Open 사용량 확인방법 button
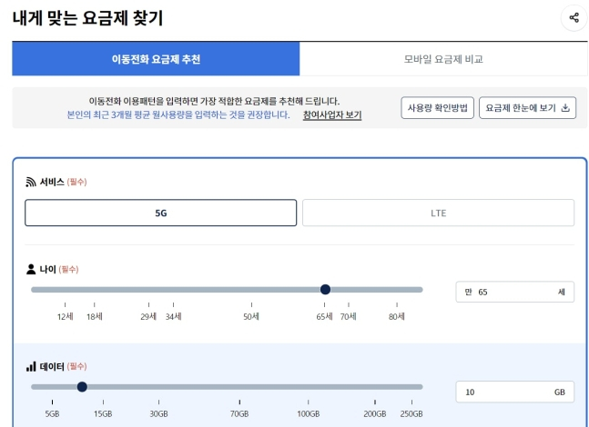This screenshot has height=427, width=589. point(437,108)
